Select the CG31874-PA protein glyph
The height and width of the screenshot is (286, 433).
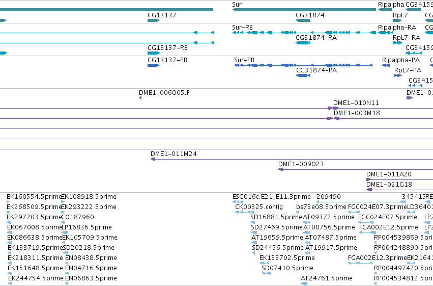pos(303,75)
